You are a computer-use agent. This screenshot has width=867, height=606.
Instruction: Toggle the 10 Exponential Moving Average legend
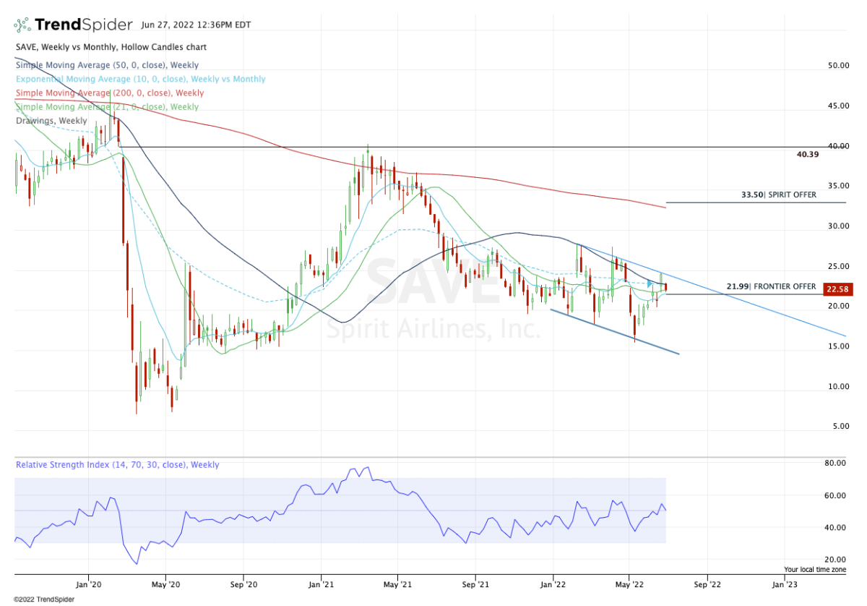(140, 79)
